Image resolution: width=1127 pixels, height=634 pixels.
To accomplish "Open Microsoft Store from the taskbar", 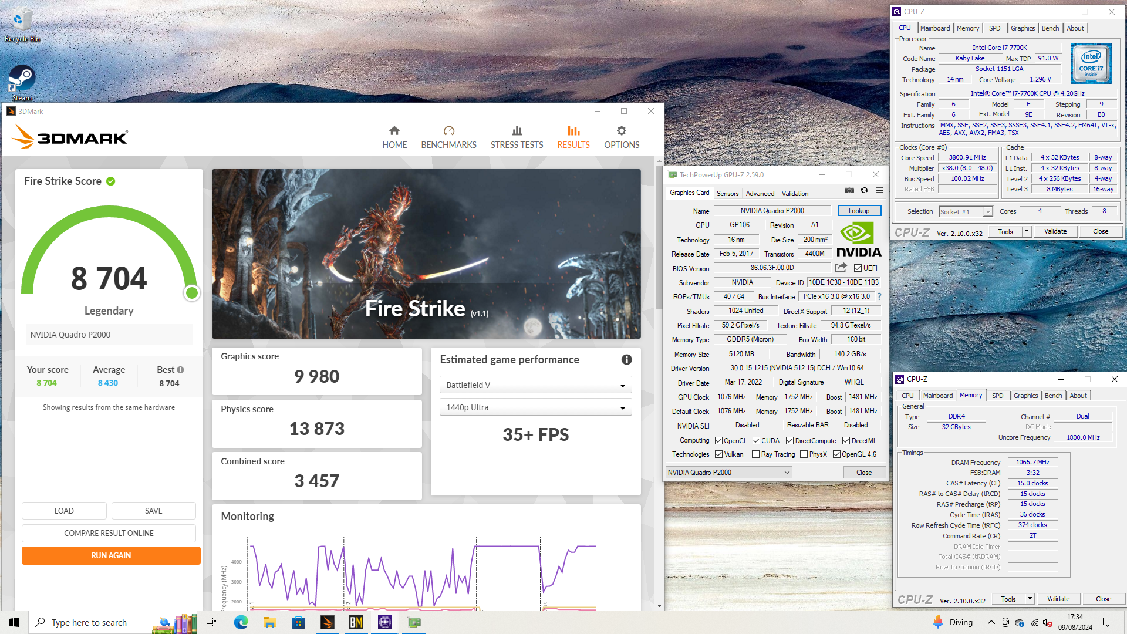I will click(x=298, y=622).
